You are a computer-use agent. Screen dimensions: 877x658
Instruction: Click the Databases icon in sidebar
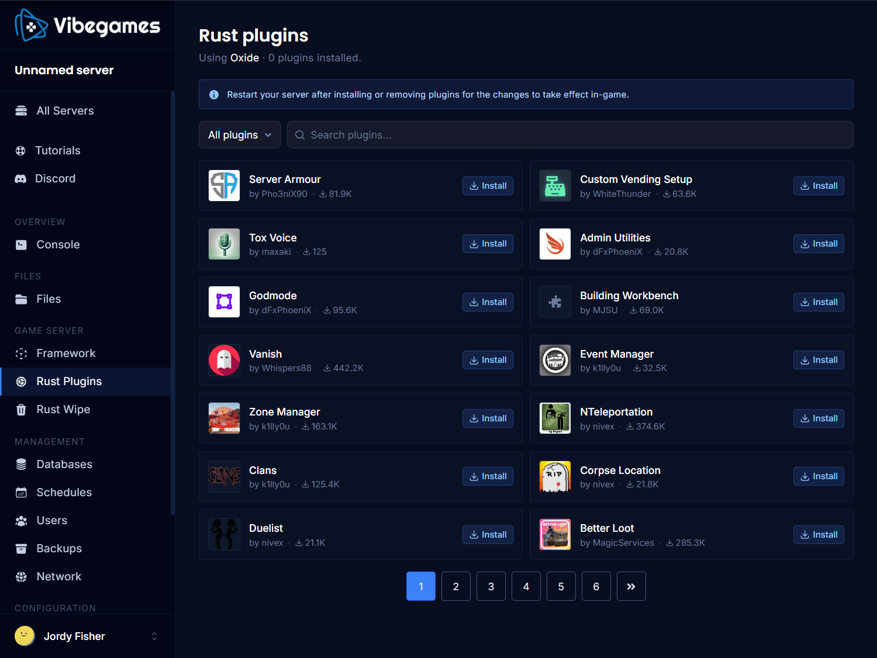(21, 465)
